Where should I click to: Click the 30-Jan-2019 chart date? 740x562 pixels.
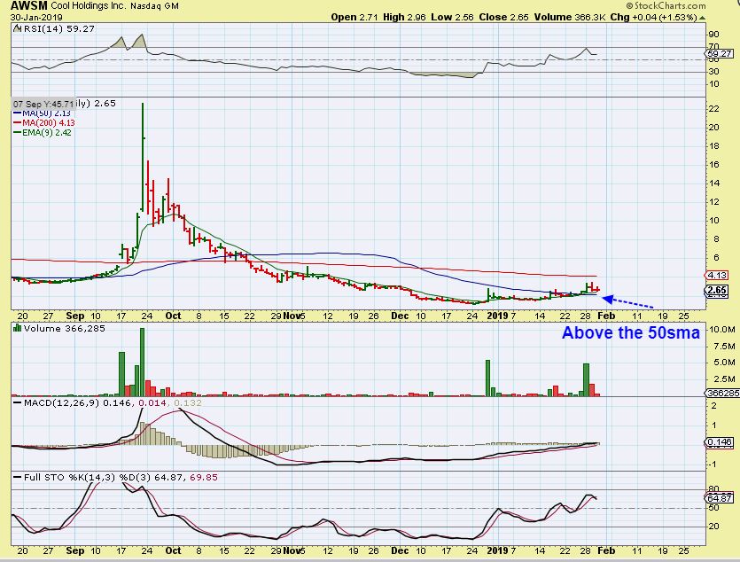point(36,18)
